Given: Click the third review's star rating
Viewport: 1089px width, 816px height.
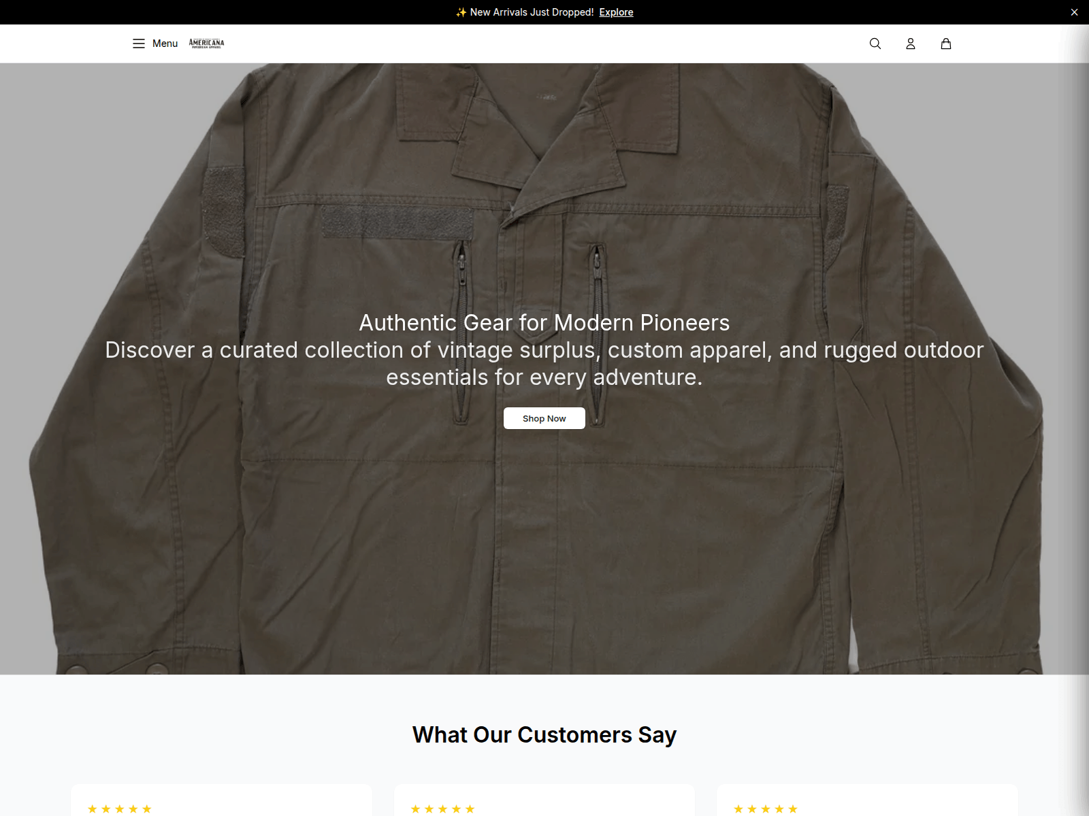Looking at the screenshot, I should [x=766, y=809].
